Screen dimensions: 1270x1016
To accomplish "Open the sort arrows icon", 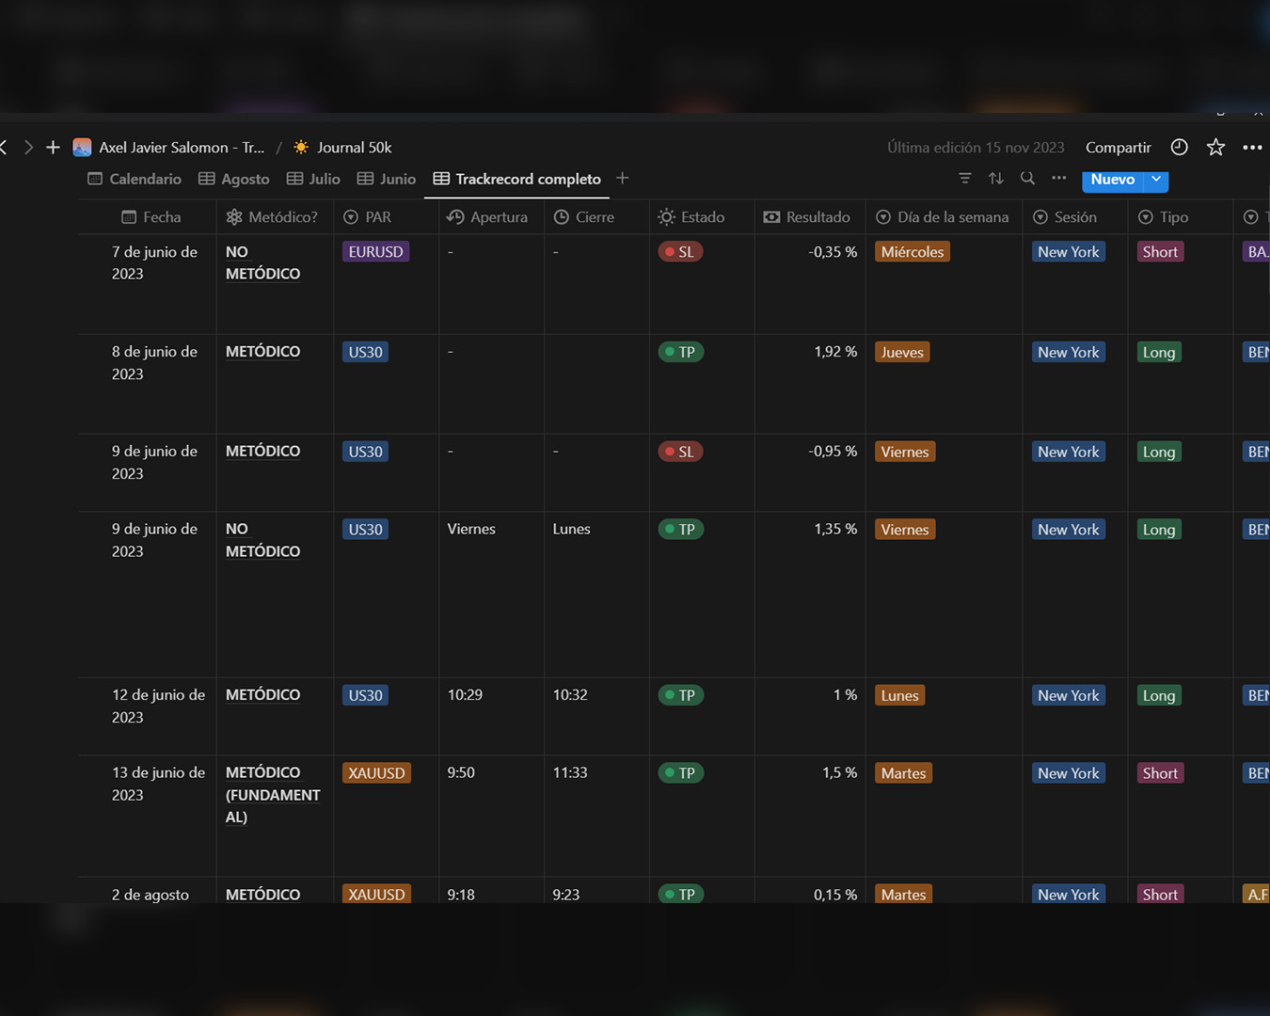I will click(x=996, y=178).
